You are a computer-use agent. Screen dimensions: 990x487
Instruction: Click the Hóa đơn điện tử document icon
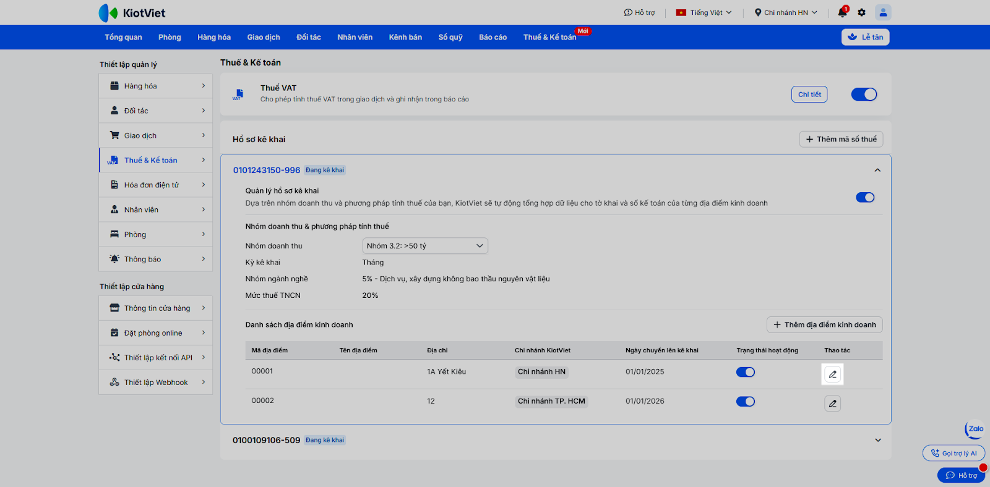pyautogui.click(x=114, y=185)
